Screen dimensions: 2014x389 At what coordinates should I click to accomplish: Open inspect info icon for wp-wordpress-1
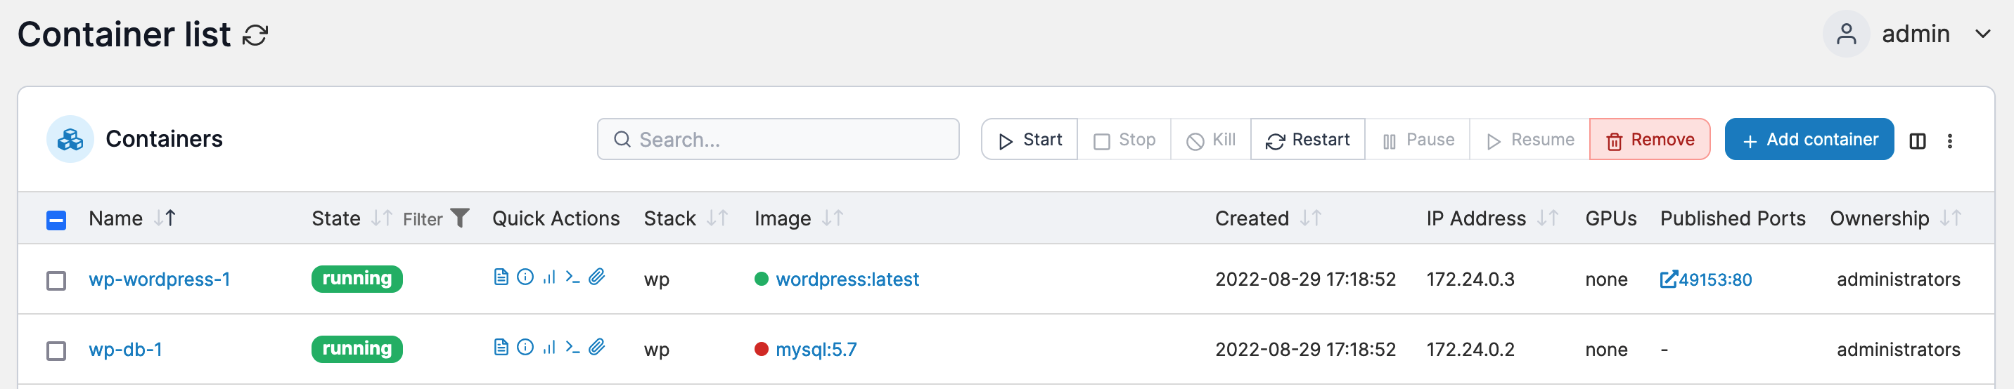[525, 277]
